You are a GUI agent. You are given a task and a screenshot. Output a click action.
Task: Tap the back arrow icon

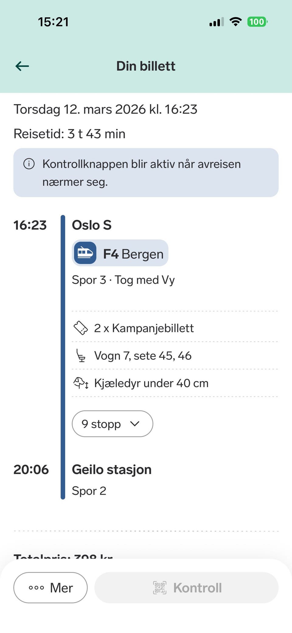22,66
